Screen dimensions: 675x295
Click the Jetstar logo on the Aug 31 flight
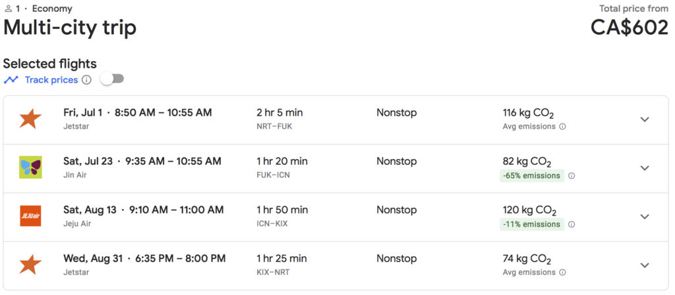tap(30, 265)
